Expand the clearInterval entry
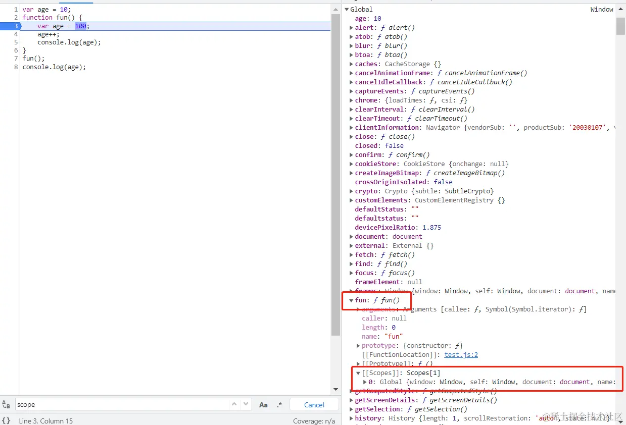Image resolution: width=626 pixels, height=425 pixels. click(352, 110)
